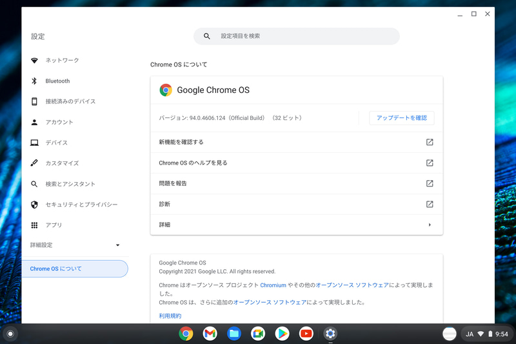The image size is (516, 344).
Task: Click the Google Chrome OS card title
Action: (213, 90)
